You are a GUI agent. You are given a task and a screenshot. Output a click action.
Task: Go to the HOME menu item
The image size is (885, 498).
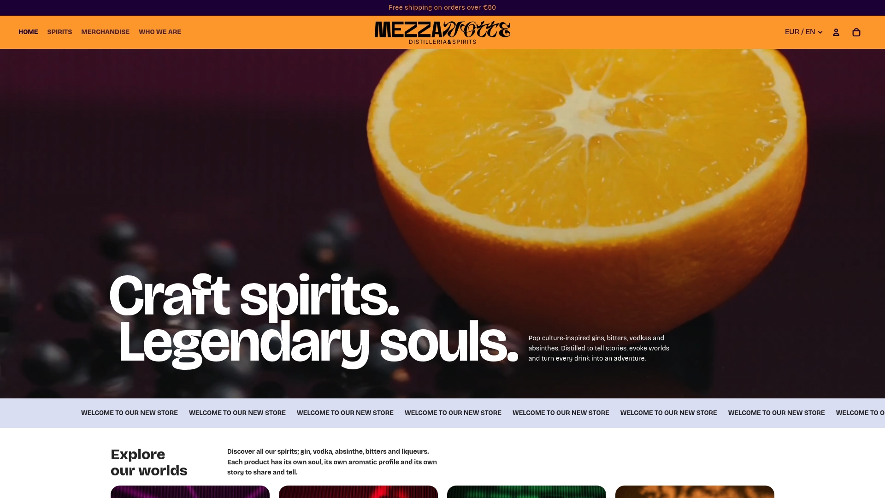[x=28, y=32]
